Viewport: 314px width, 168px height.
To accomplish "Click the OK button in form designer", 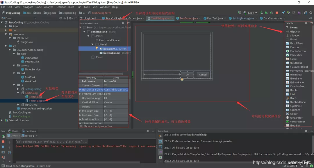I will (x=187, y=75).
